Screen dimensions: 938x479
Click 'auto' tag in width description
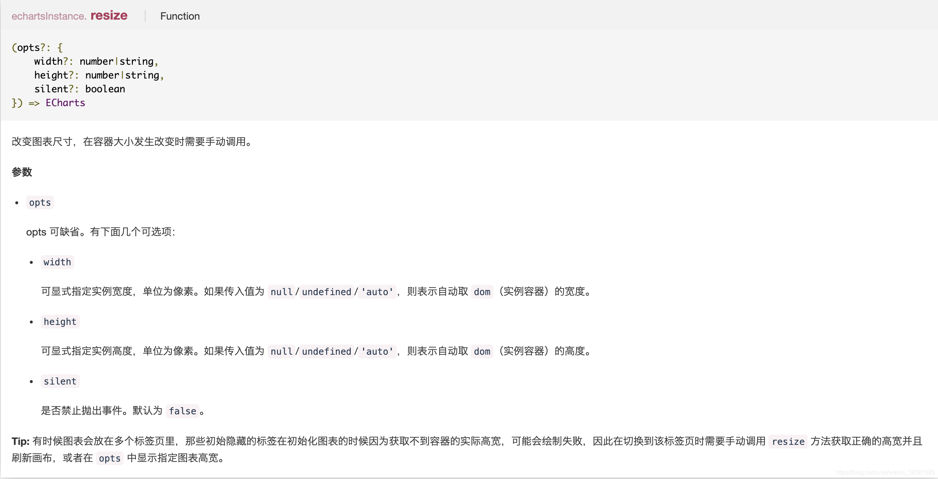[377, 292]
